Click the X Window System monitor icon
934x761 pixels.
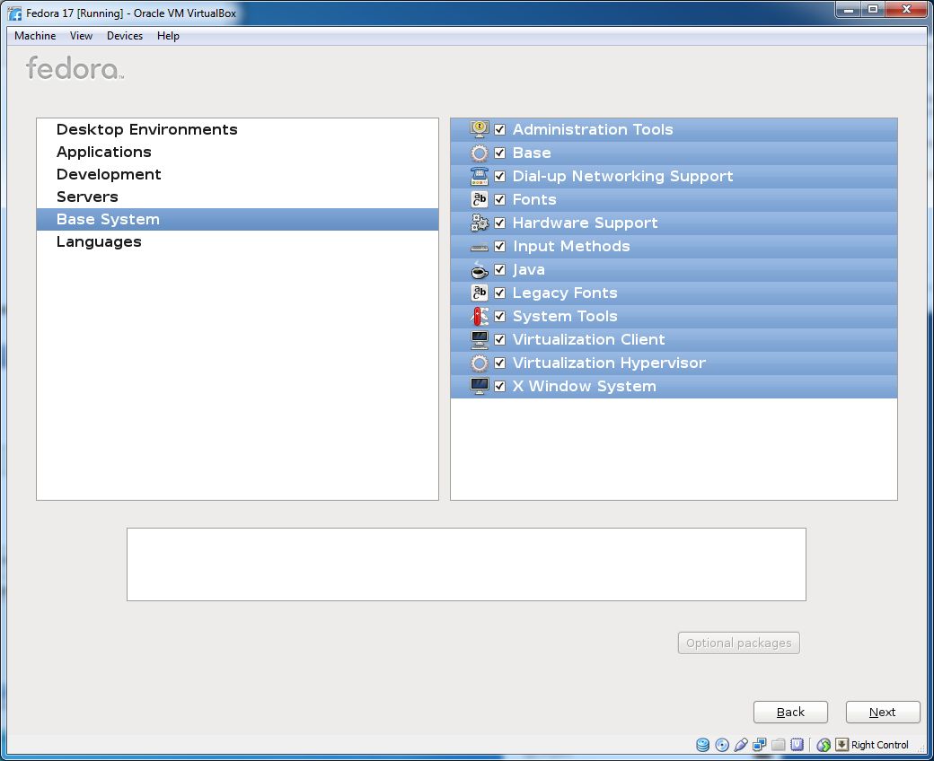pos(479,386)
